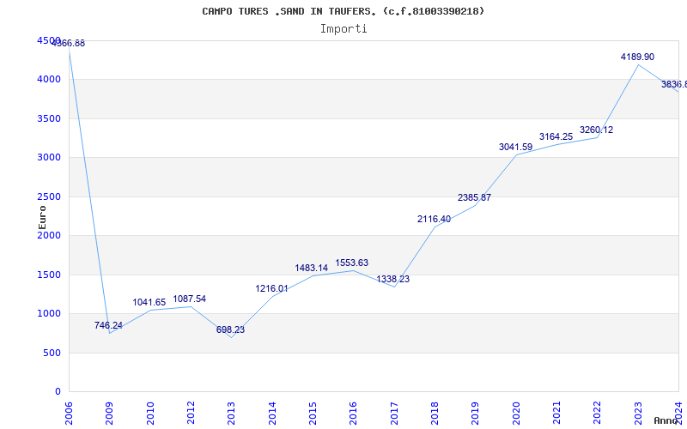This screenshot has height=429, width=687.
Task: Select the 1338.23 label for 2017
Action: pyautogui.click(x=392, y=279)
